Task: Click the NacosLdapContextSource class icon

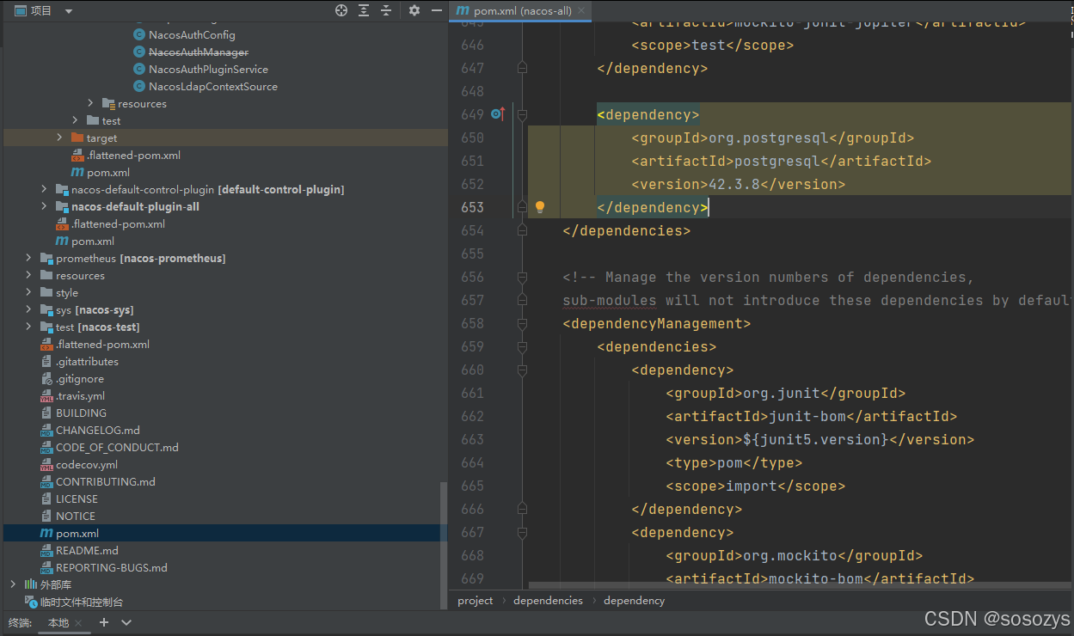Action: [x=139, y=86]
